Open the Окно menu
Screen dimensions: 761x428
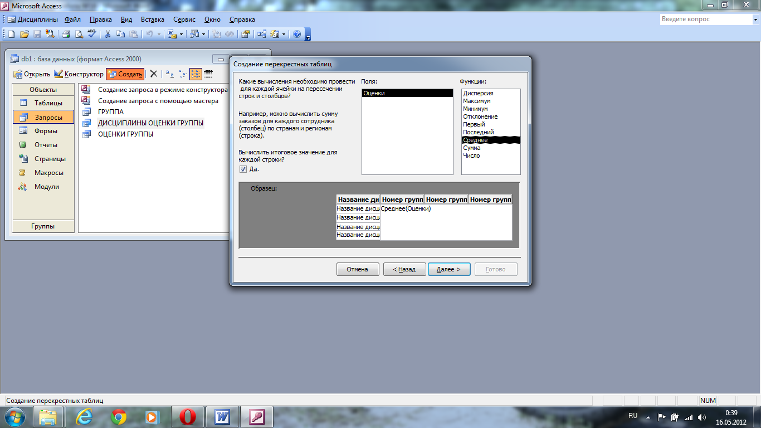click(x=212, y=19)
